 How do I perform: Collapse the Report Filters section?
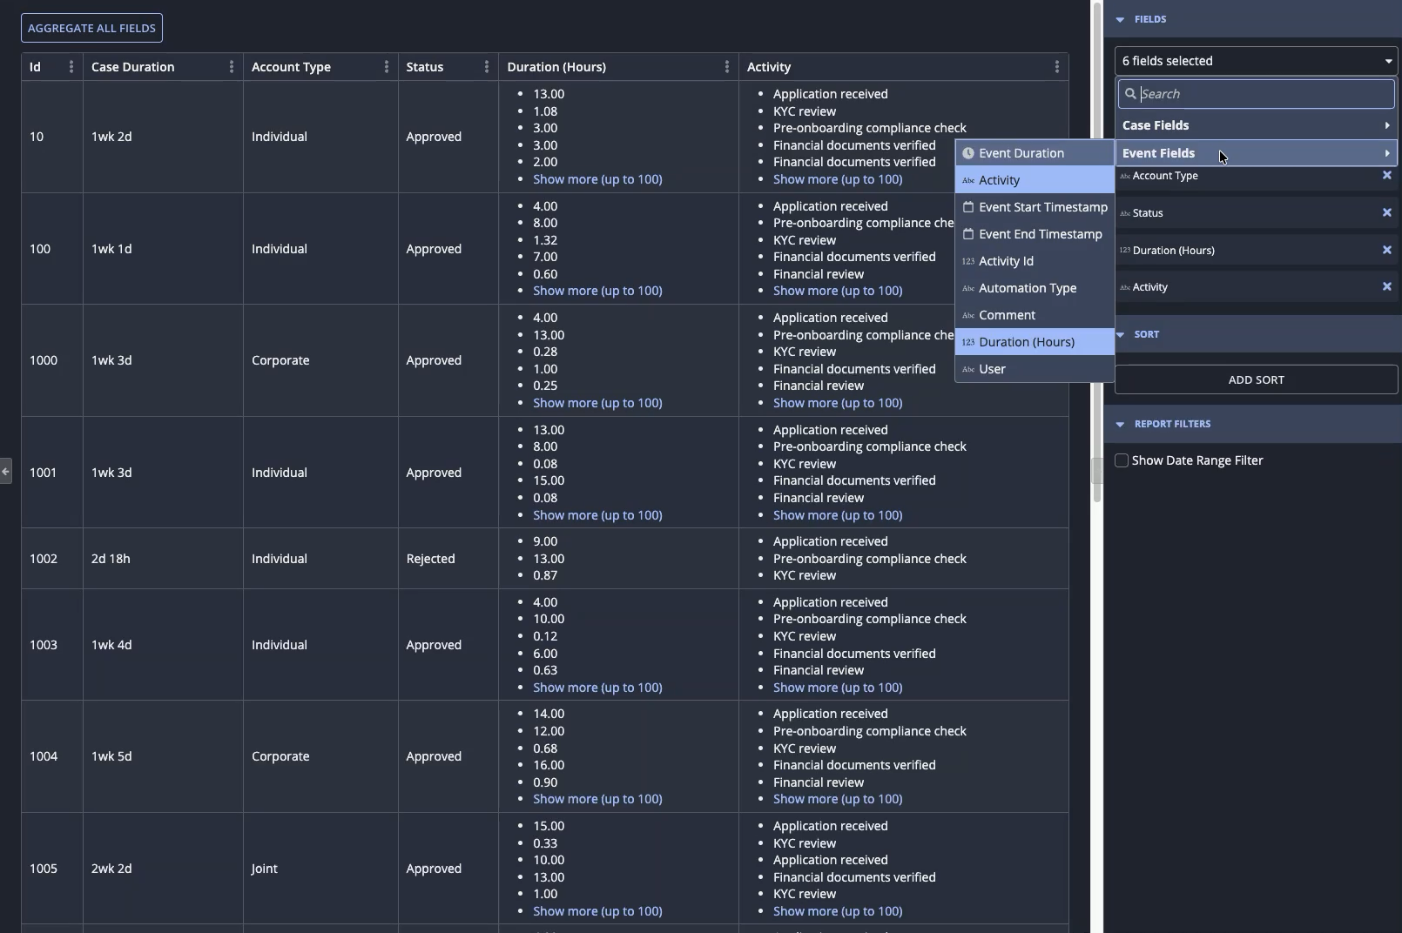pyautogui.click(x=1120, y=424)
